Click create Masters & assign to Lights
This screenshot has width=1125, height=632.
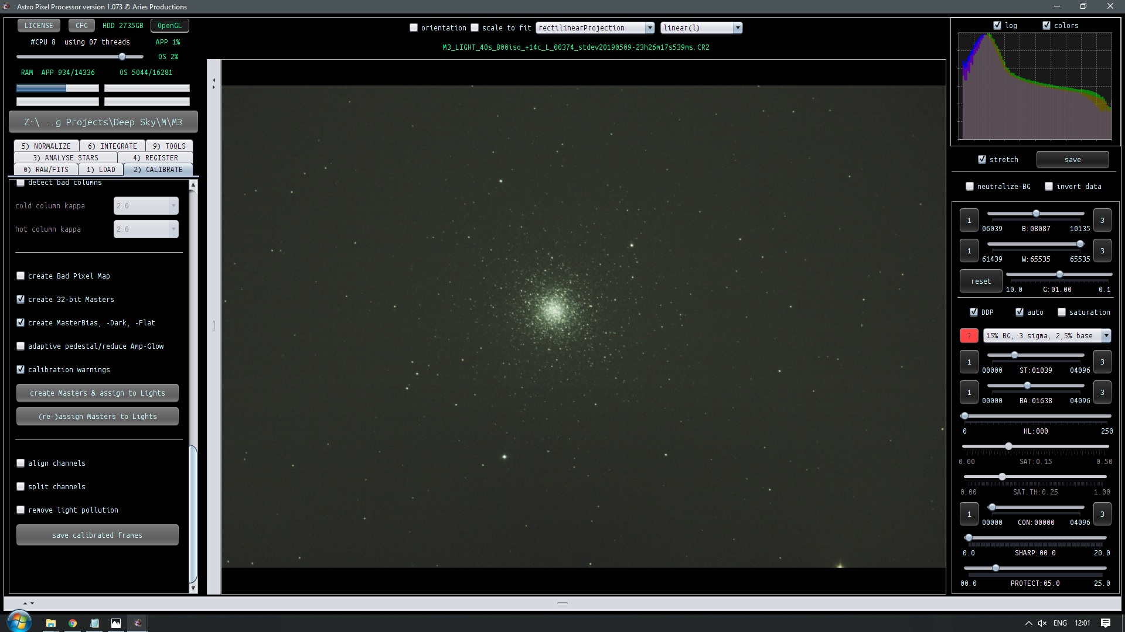(97, 393)
